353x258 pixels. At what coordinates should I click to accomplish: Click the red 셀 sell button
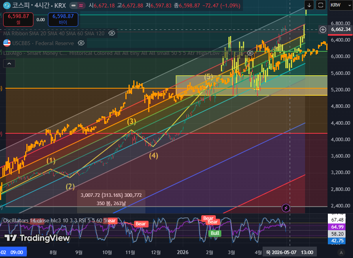coord(18,19)
